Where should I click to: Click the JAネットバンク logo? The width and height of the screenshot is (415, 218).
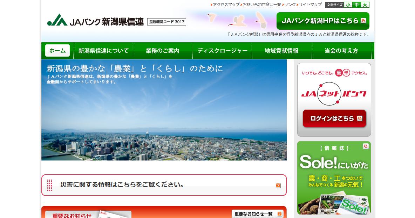[334, 94]
